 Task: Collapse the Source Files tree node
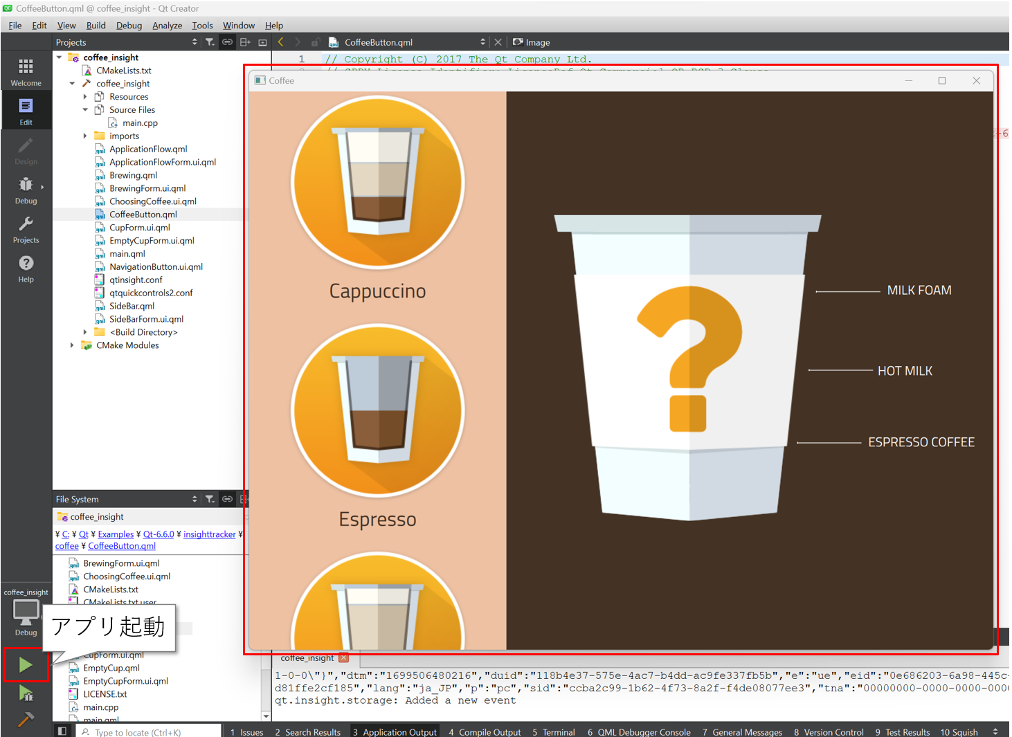85,110
